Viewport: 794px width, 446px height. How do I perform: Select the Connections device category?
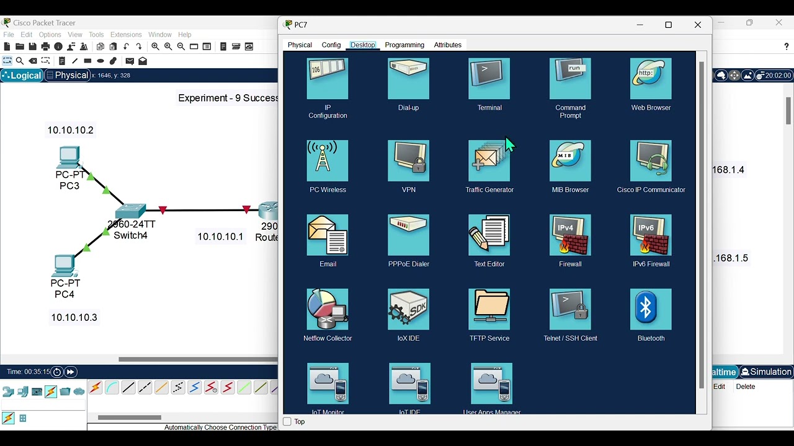click(x=50, y=391)
